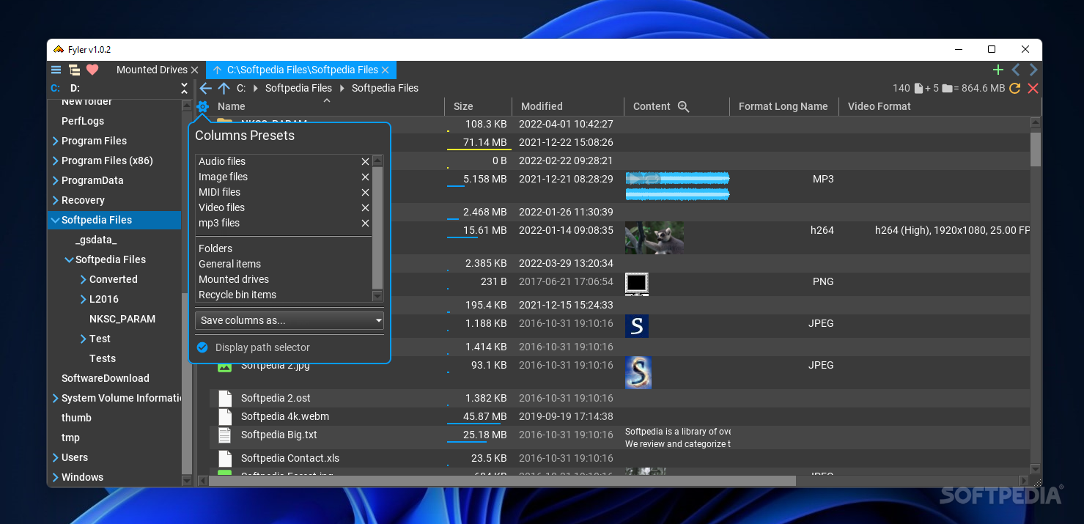Click the presets list scrollbar thumb
This screenshot has width=1084, height=524.
[x=377, y=228]
